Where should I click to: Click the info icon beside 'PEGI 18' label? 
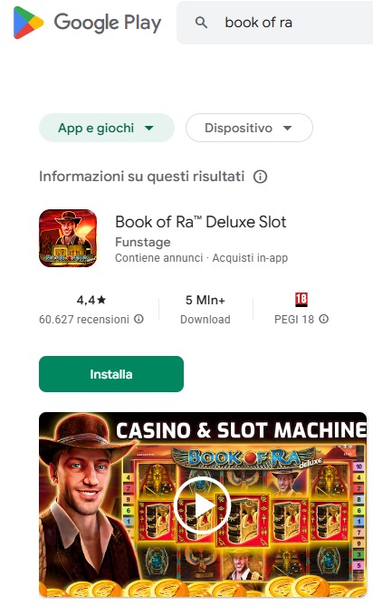pyautogui.click(x=323, y=319)
